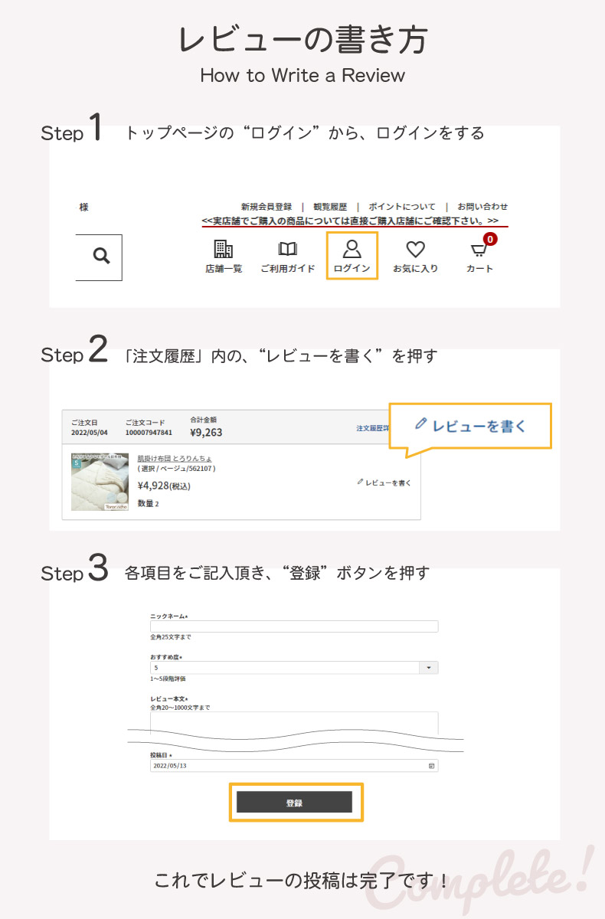Image resolution: width=605 pixels, height=919 pixels.
Task: Click the 全角25文字まで hint text
Action: 171,636
